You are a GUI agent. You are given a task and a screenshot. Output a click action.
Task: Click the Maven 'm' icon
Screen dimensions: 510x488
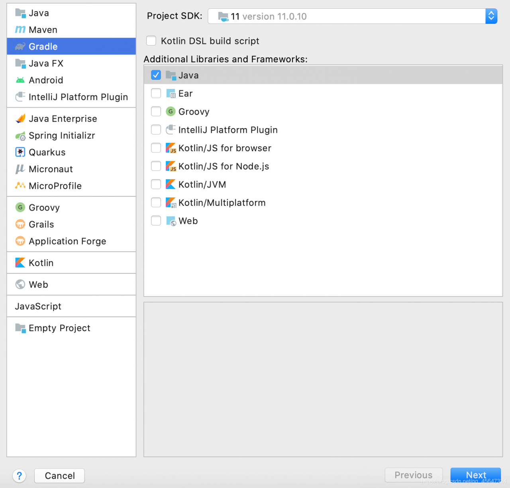tap(20, 30)
